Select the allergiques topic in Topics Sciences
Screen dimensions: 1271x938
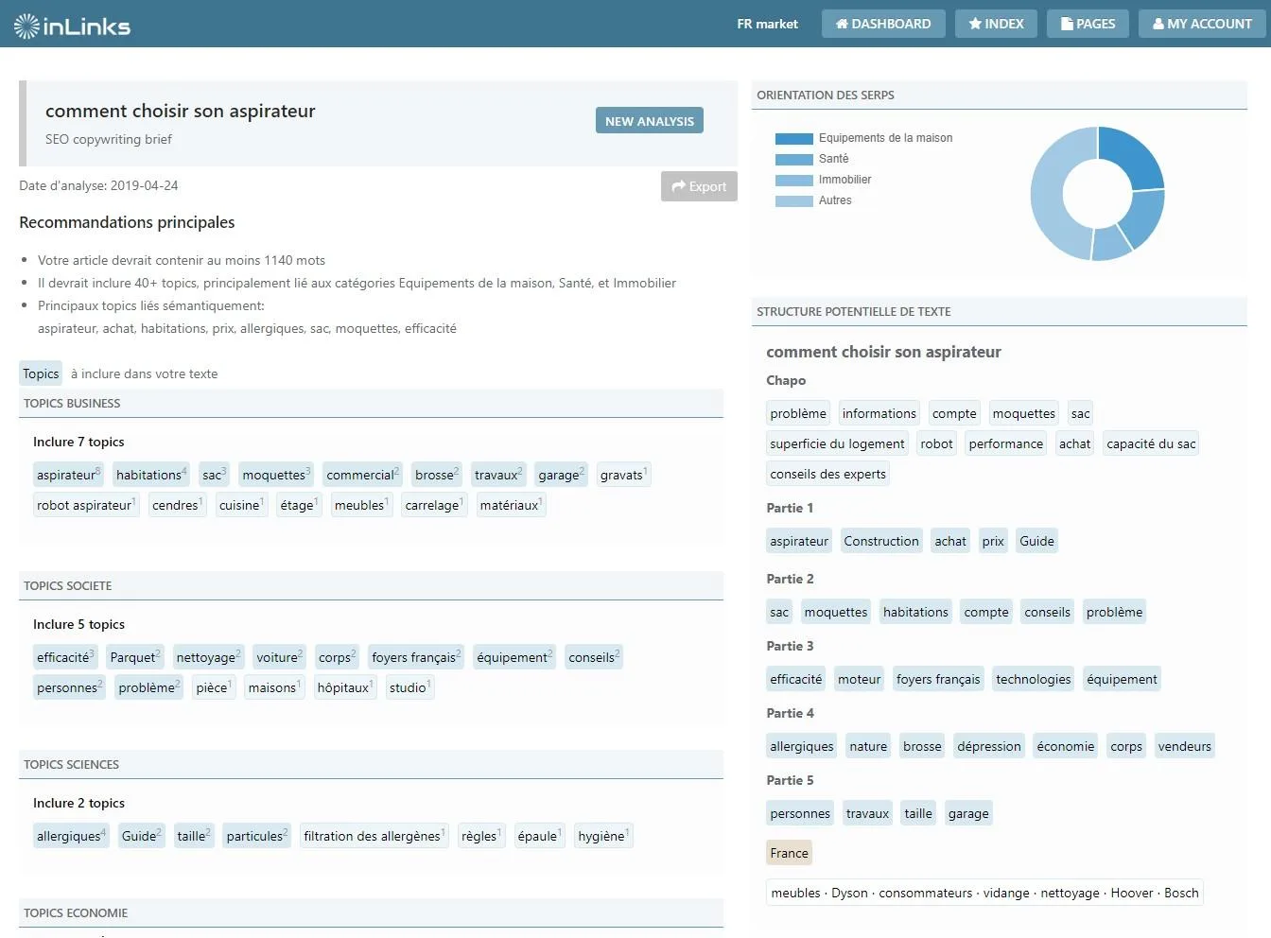[x=71, y=836]
